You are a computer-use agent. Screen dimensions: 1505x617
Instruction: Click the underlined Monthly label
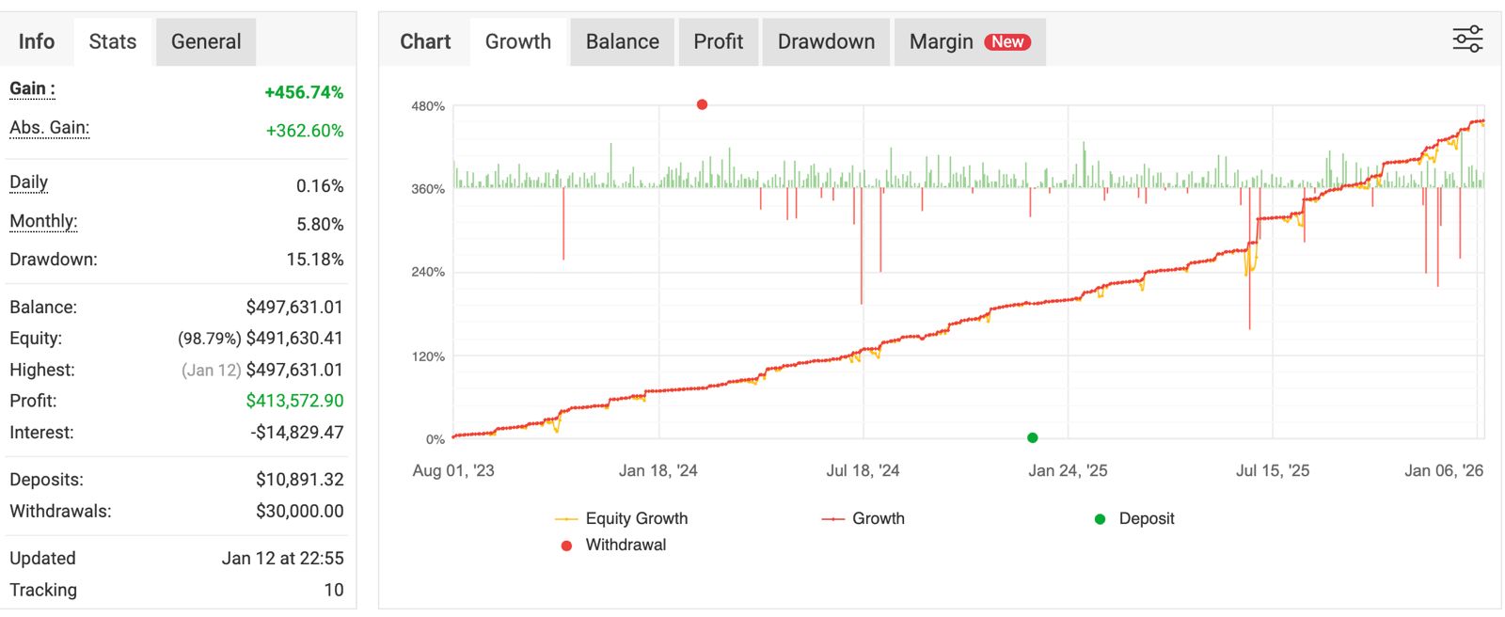click(x=43, y=221)
